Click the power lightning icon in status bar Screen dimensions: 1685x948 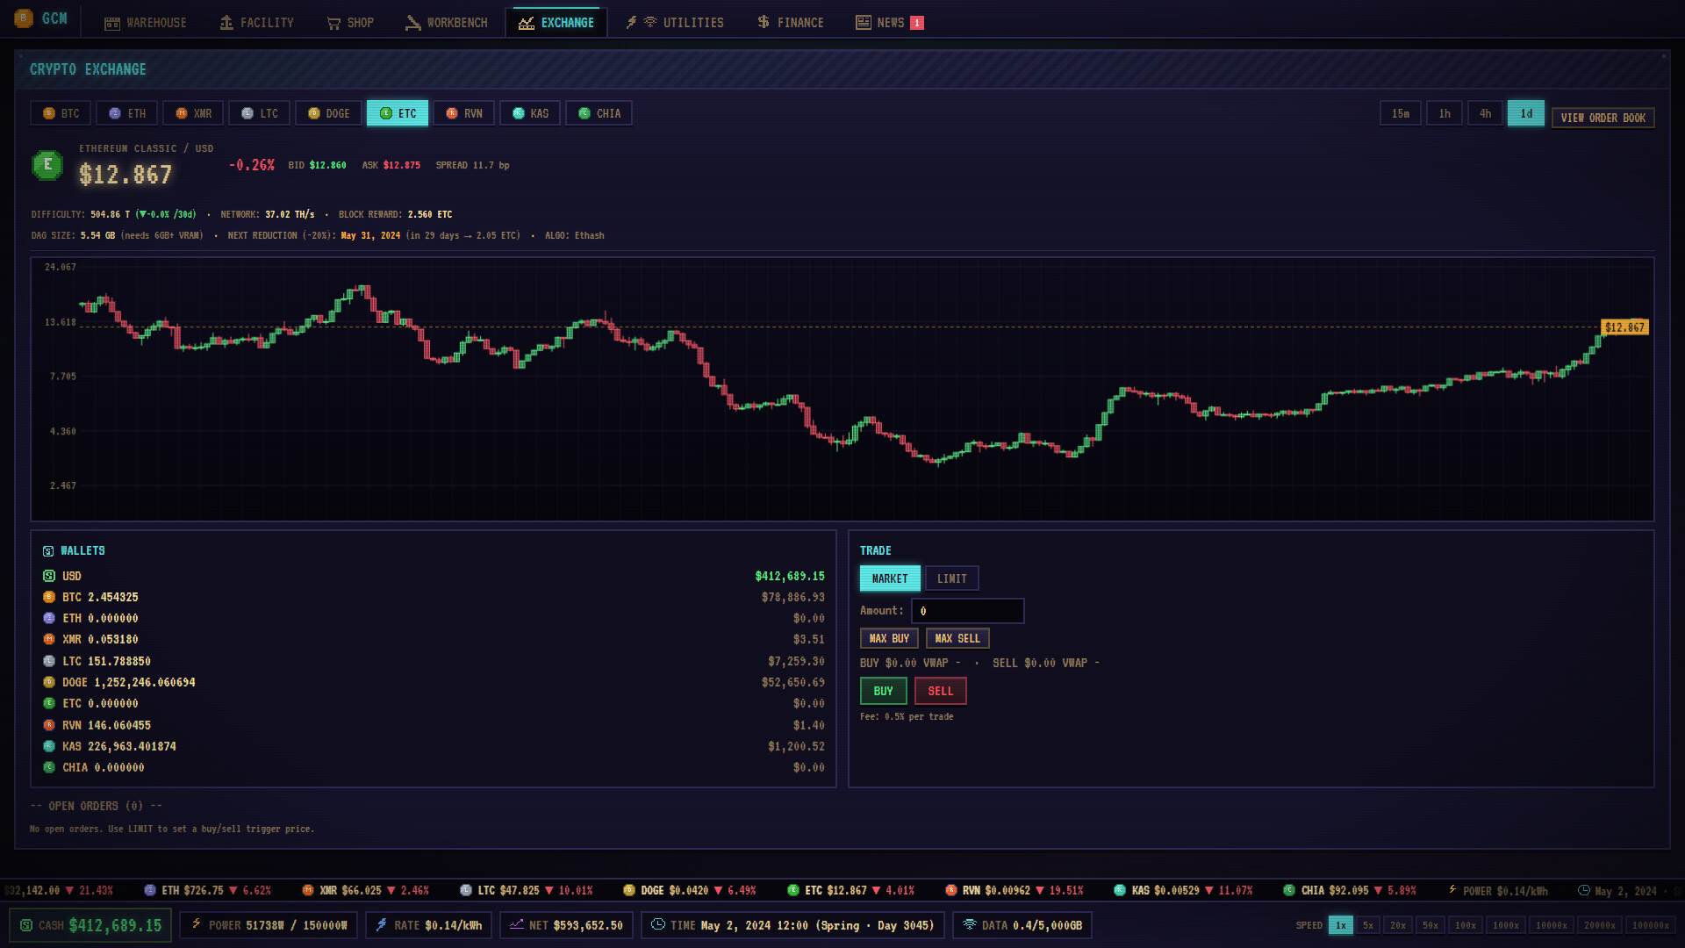[197, 924]
